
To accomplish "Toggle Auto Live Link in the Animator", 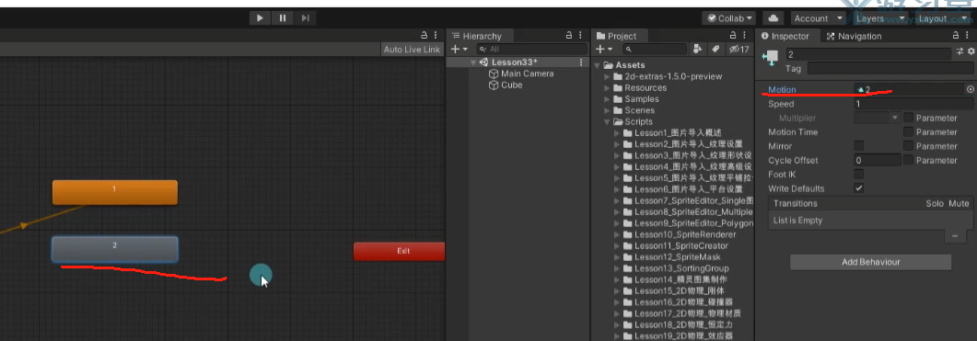I will [412, 49].
